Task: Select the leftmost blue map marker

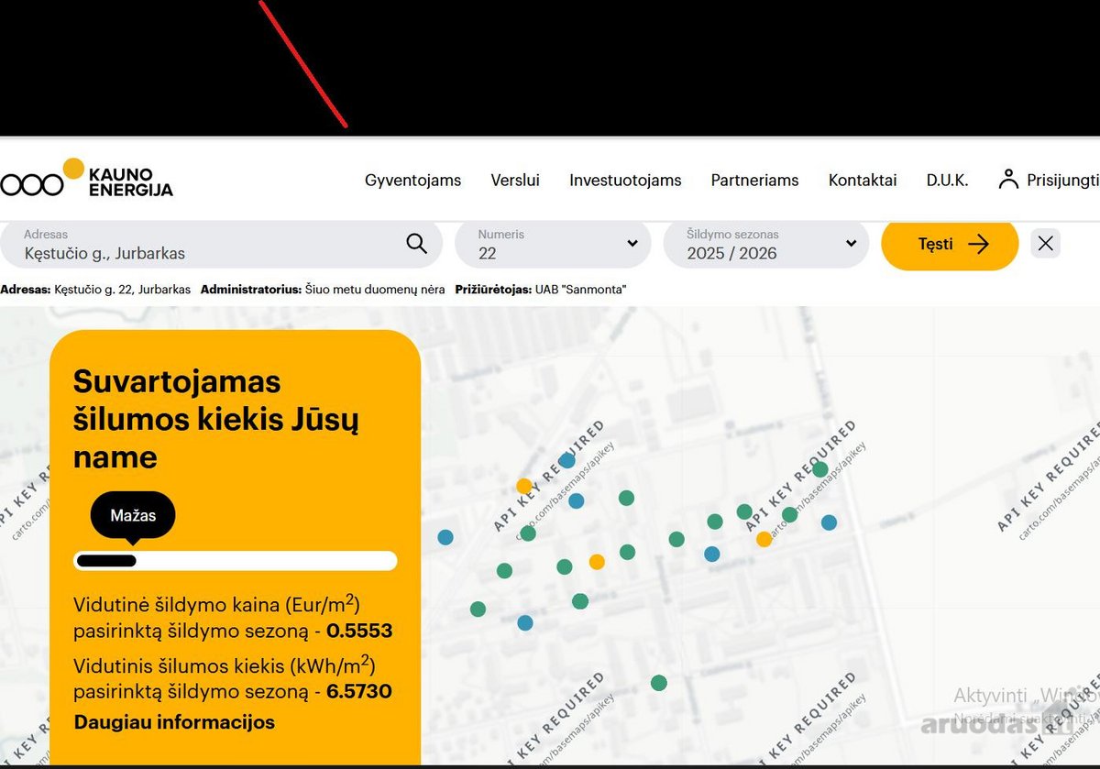Action: click(x=445, y=537)
